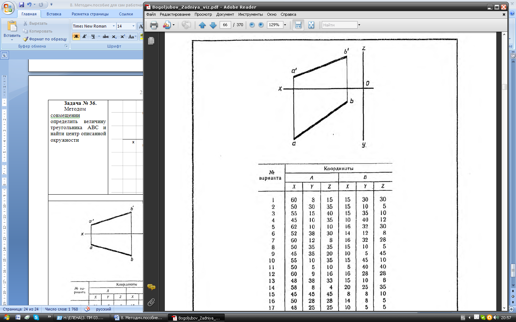Screen dimensions: 516x322
Task: Open the Файл menu in Adobe Reader
Action: tap(151, 14)
